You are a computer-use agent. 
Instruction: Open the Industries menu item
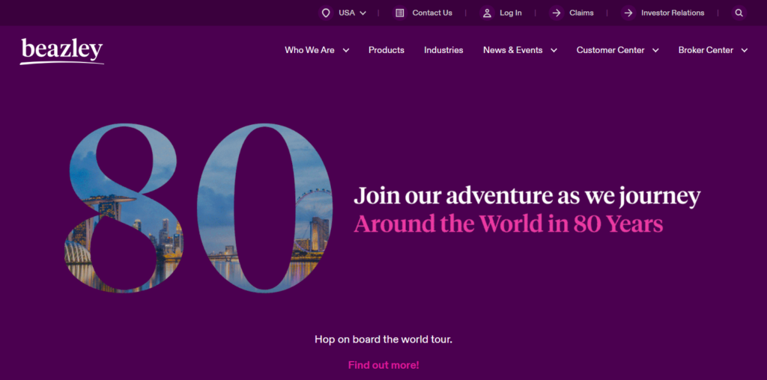coord(443,50)
